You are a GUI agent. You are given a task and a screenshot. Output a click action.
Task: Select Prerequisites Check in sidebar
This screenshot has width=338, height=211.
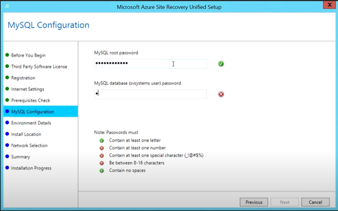coord(31,101)
